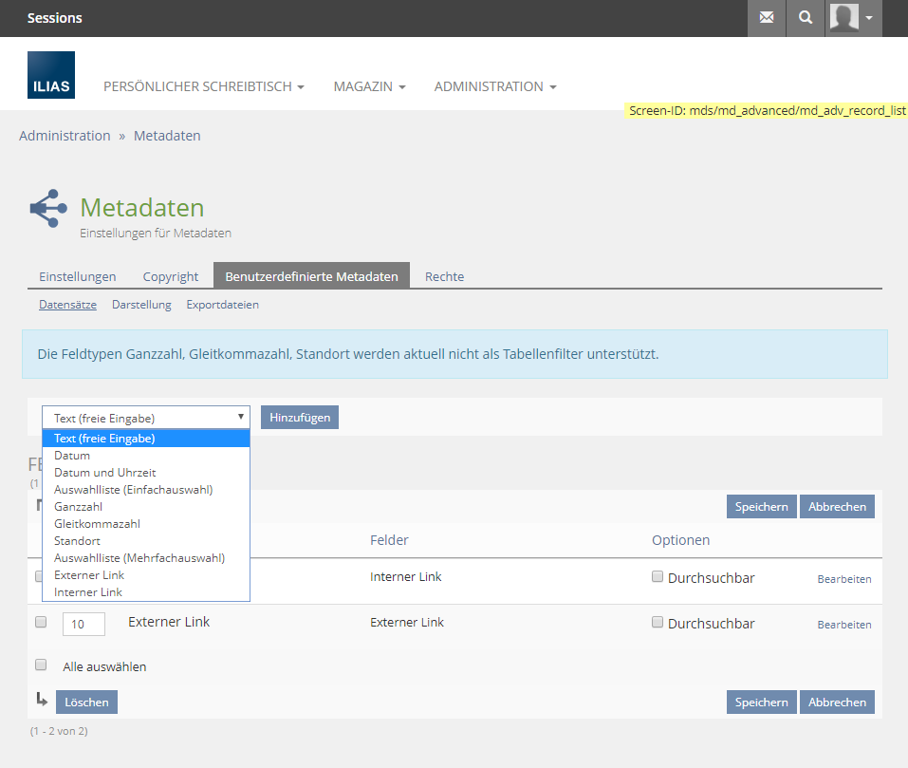Click the position field showing 10
Image resolution: width=908 pixels, height=768 pixels.
point(83,624)
